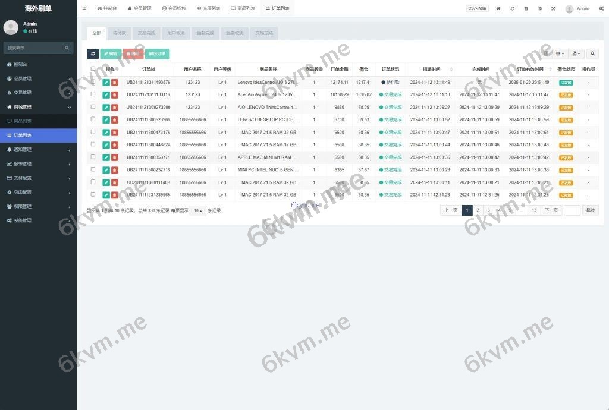Switch to the 待付款 filter tab
Screen dimensions: 609x410
coord(120,33)
